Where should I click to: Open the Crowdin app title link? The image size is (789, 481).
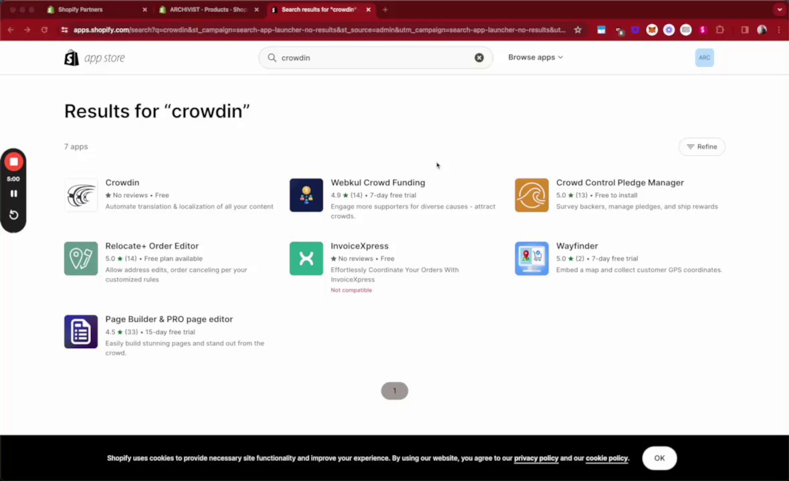pos(122,182)
